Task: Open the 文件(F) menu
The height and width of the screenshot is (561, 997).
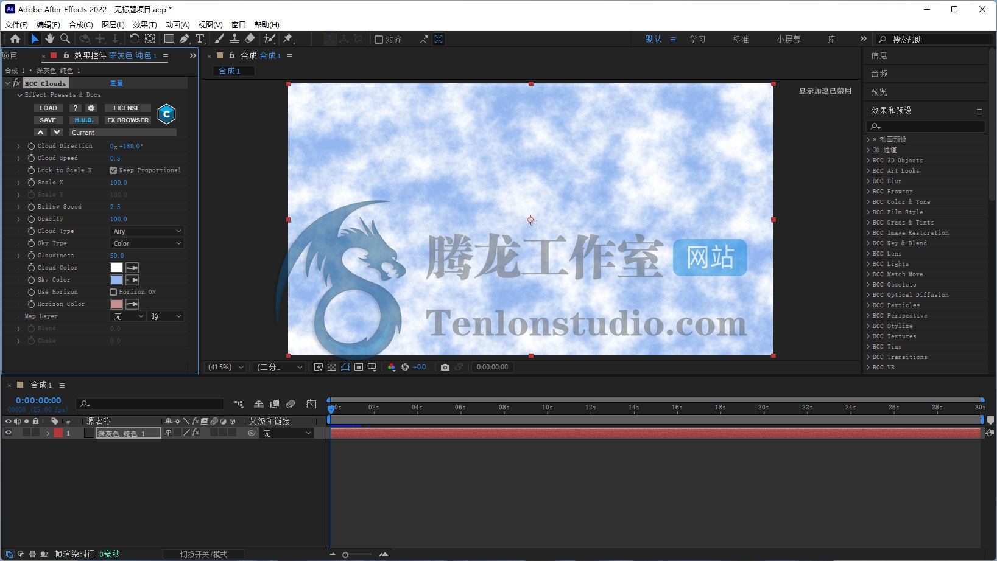Action: tap(16, 24)
